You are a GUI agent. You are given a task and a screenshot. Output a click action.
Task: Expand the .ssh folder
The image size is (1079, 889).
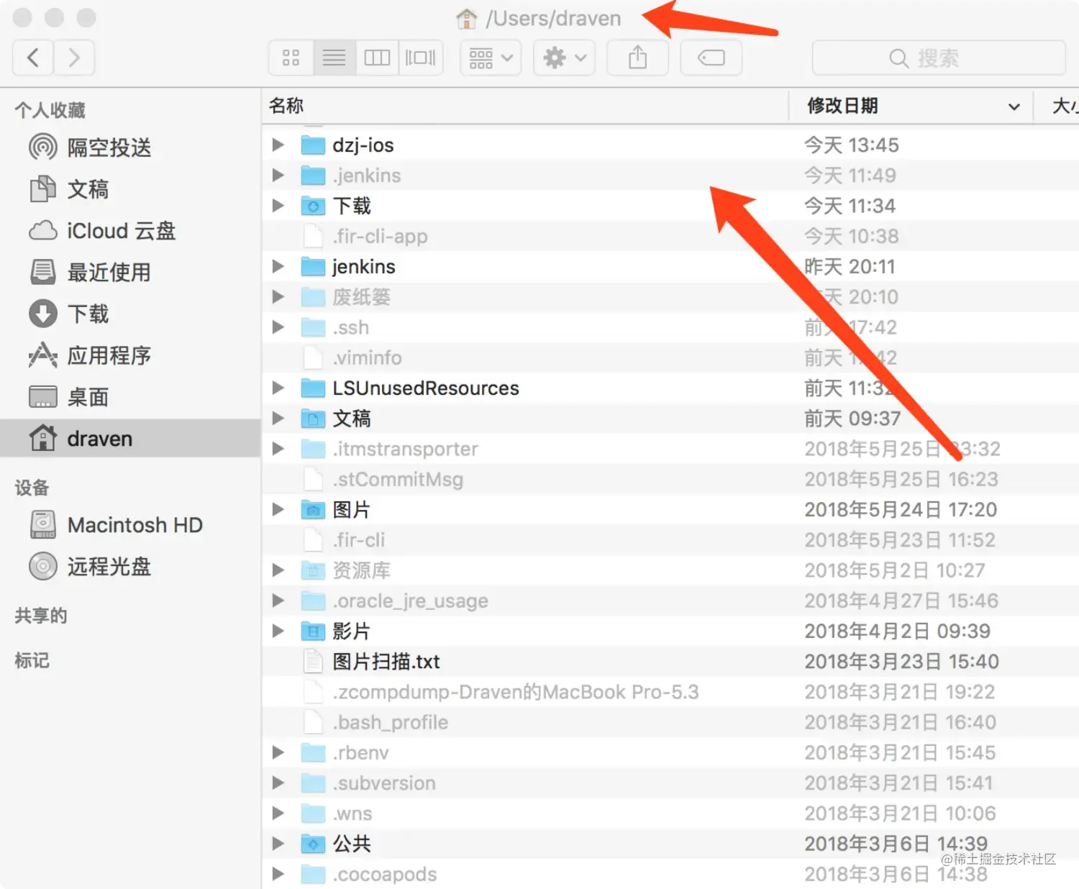coord(278,327)
